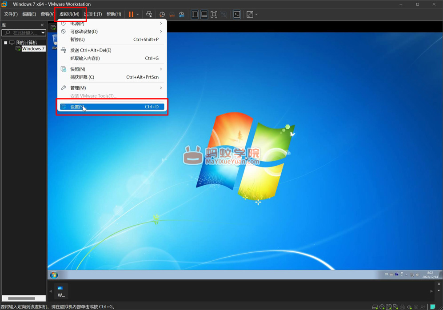Take a snapshot using the clock-plus toolbar icon

click(162, 14)
